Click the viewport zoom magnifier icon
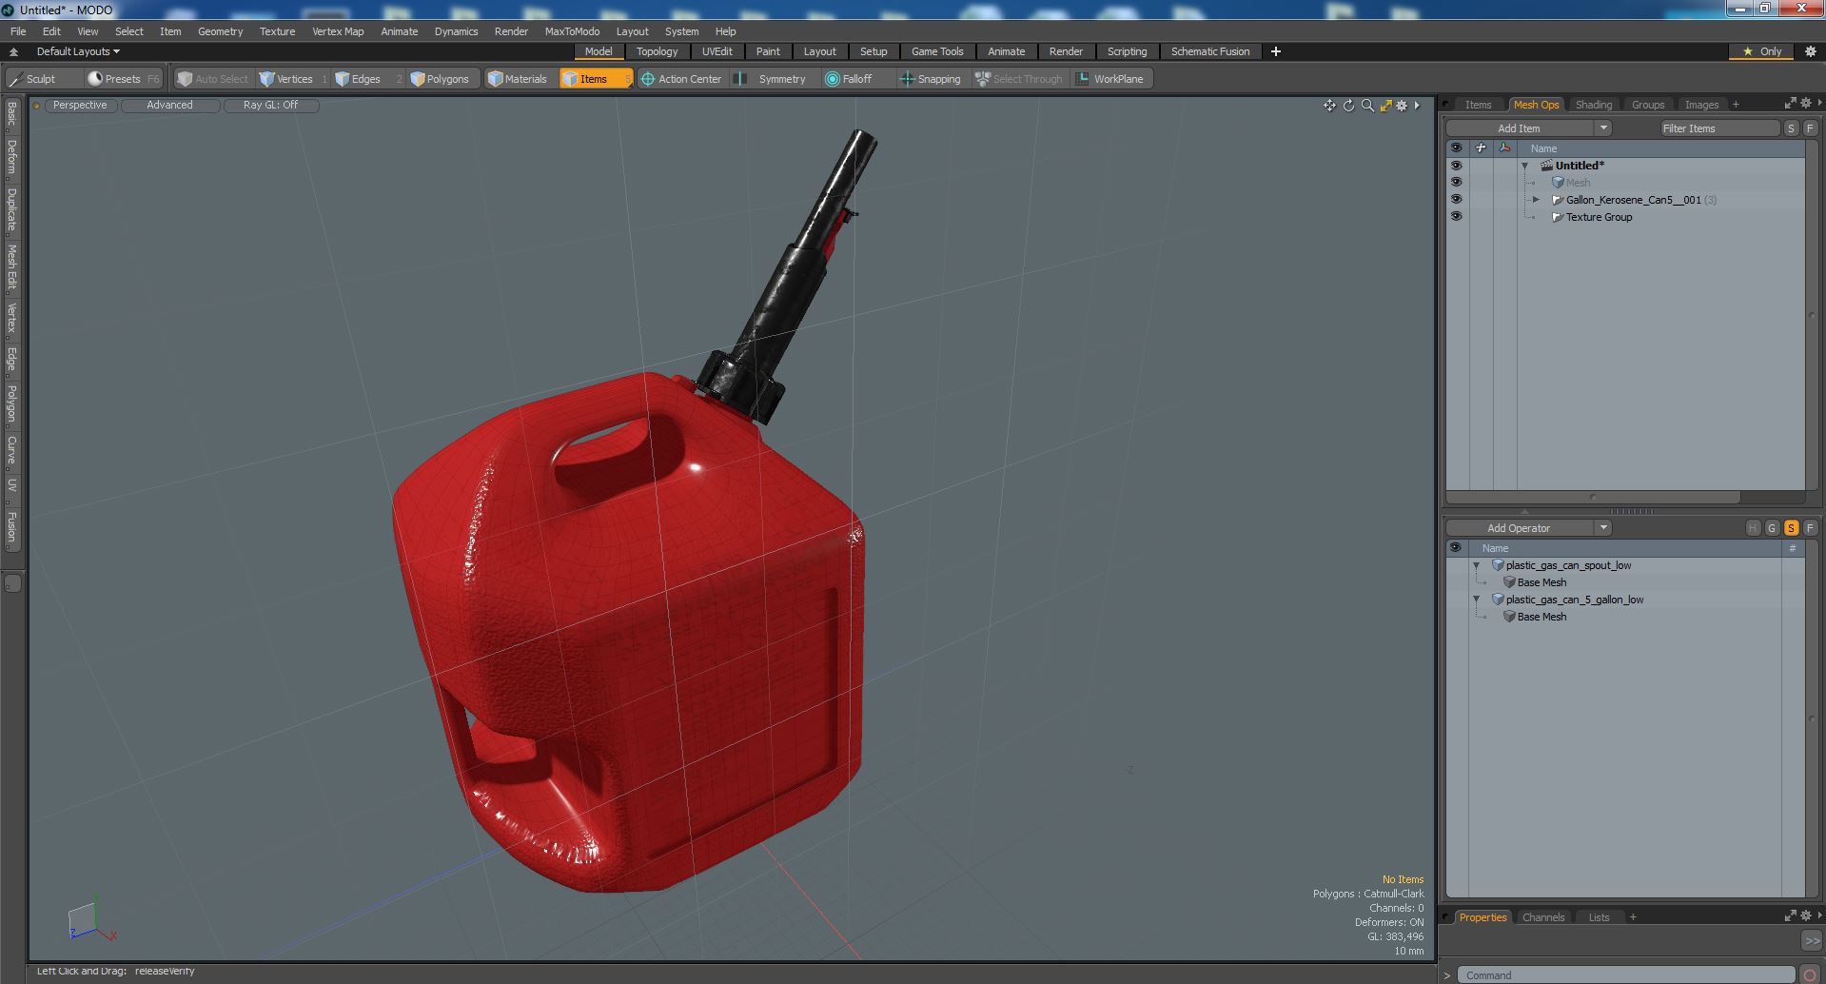Viewport: 1826px width, 984px height. [1367, 106]
